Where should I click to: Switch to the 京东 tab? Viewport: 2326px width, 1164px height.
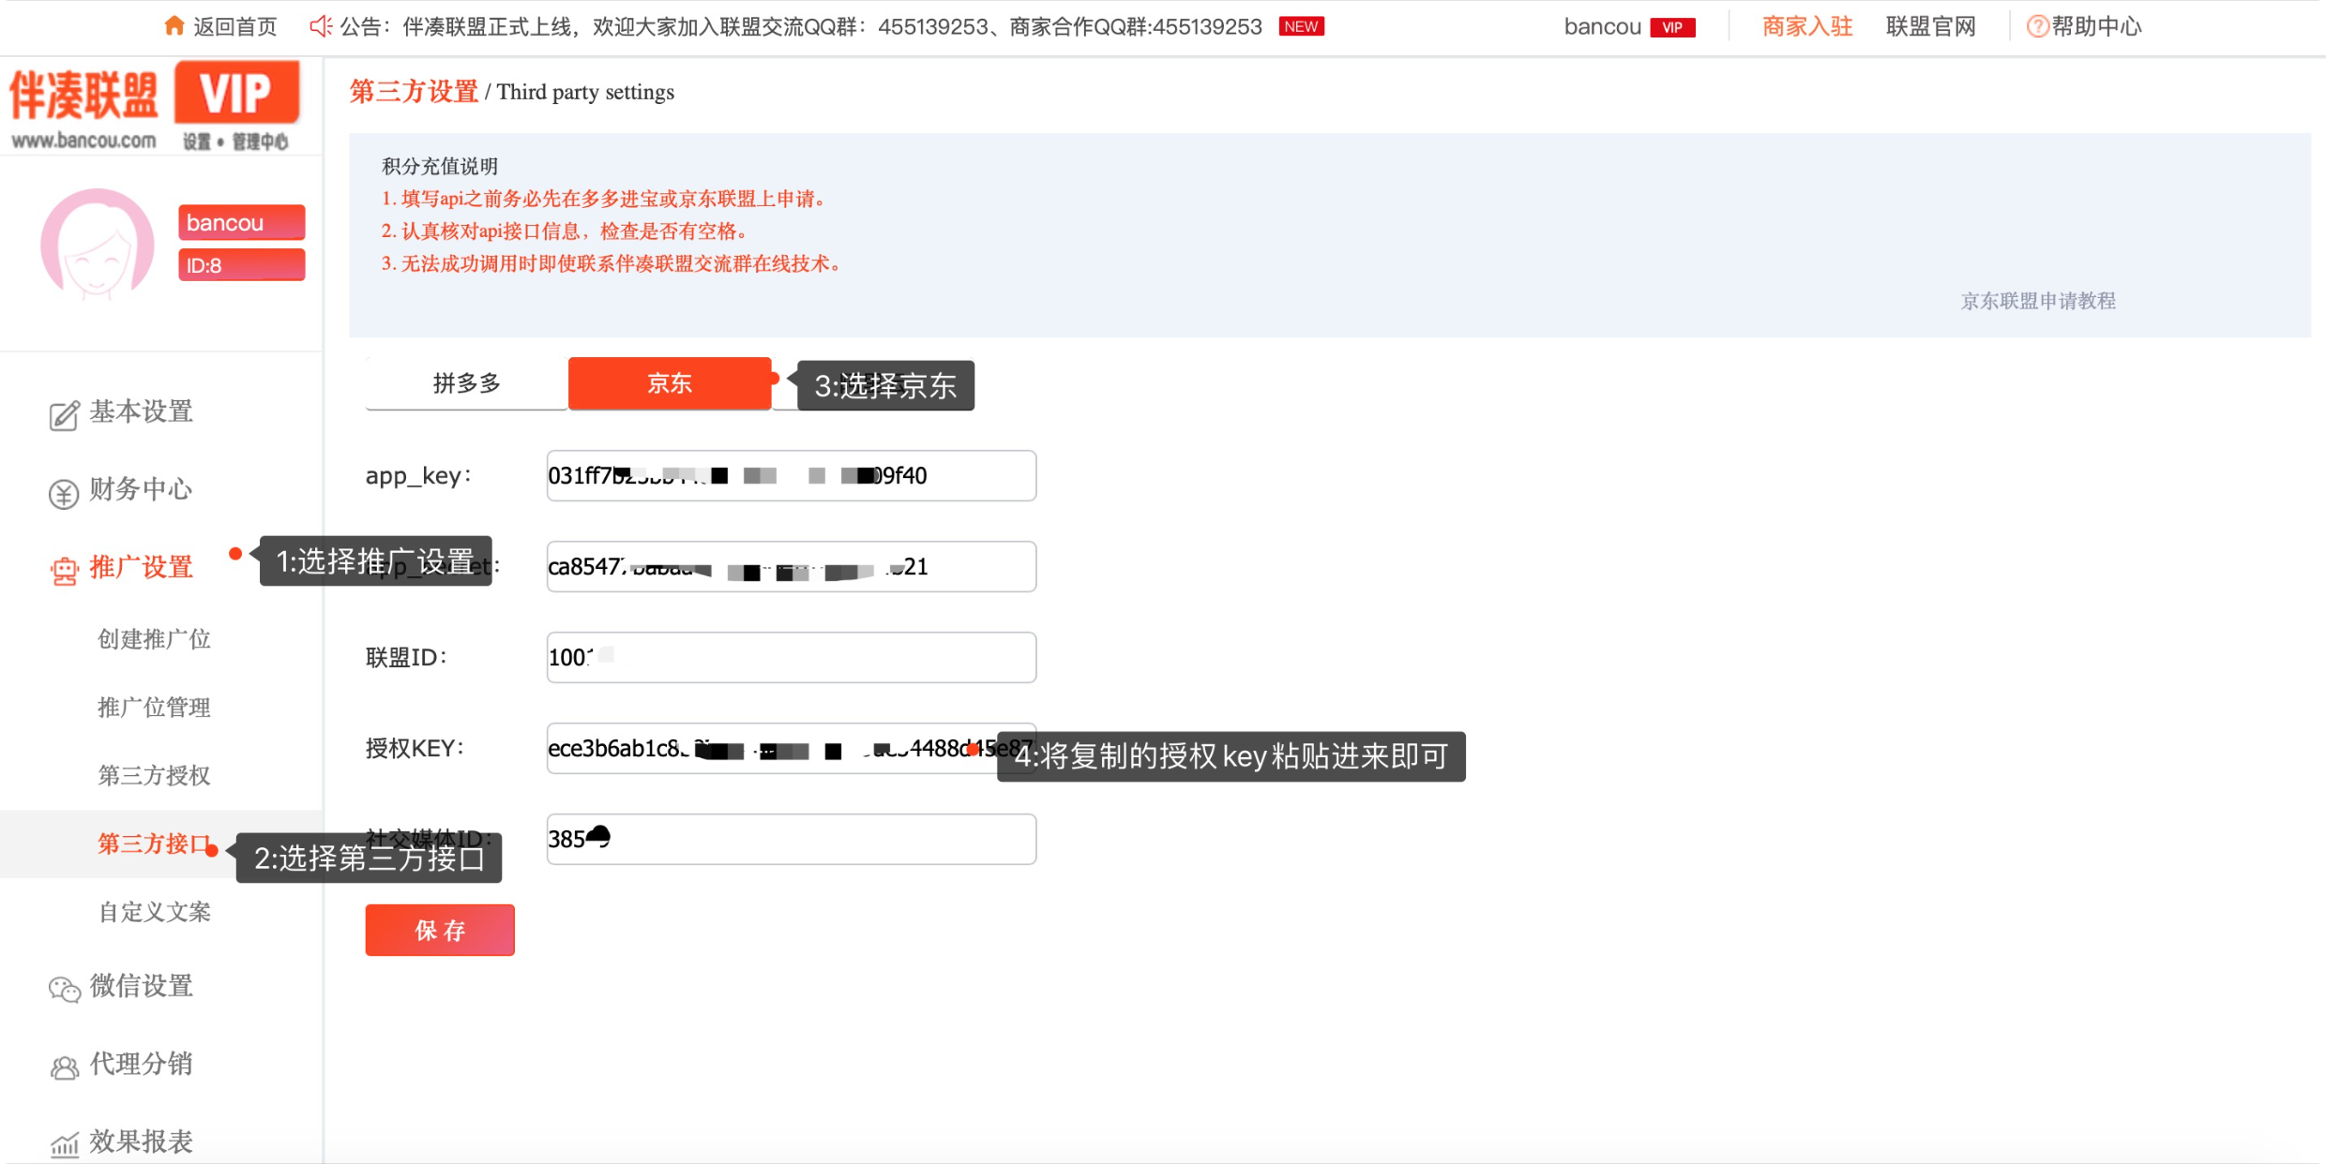[670, 383]
